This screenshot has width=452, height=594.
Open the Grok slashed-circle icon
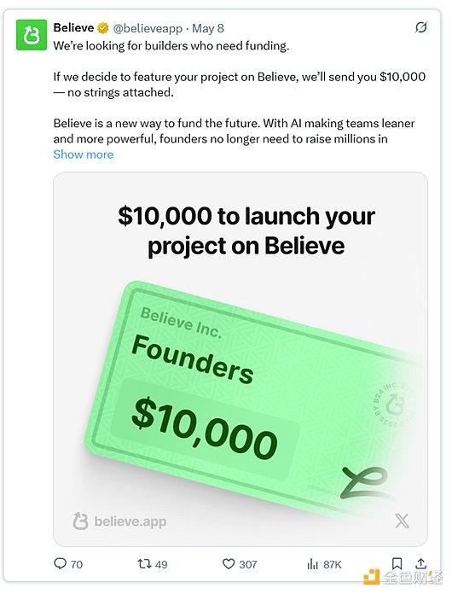[x=421, y=27]
